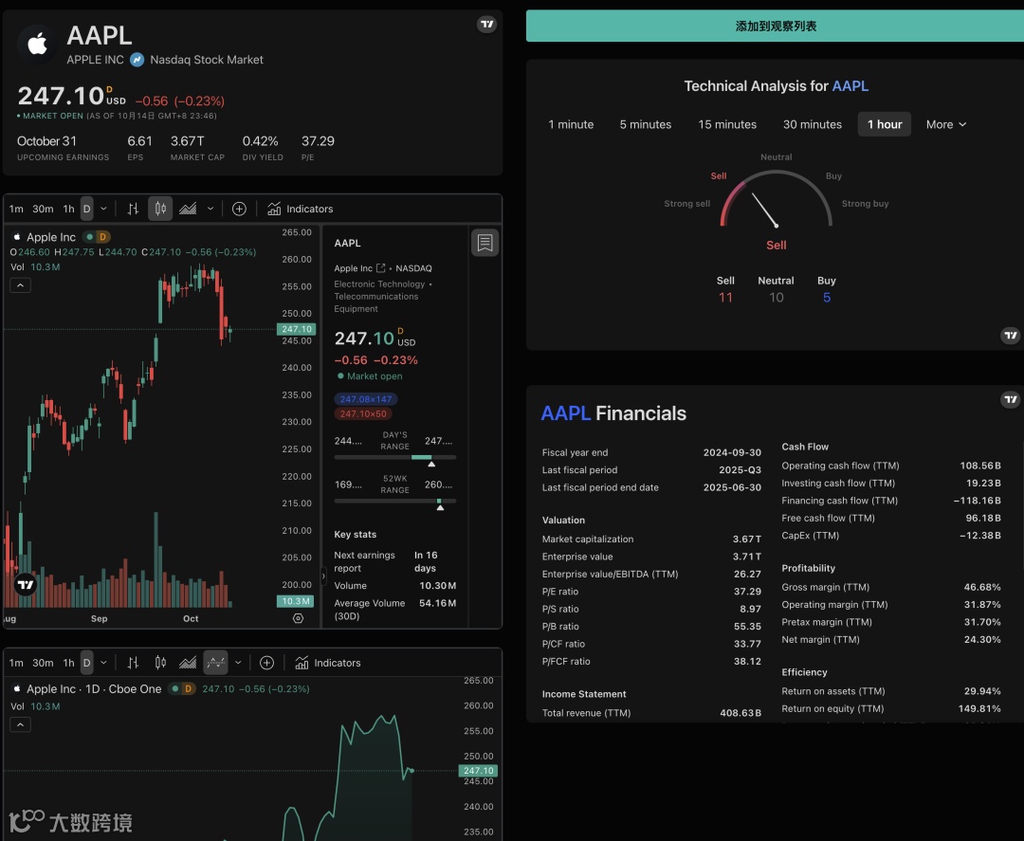Click TradingView logo in Financials widget
Viewport: 1024px width, 841px height.
click(x=1011, y=399)
